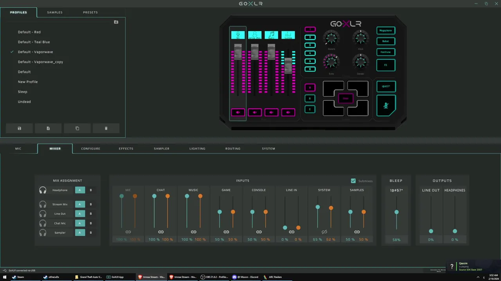The height and width of the screenshot is (281, 501).
Task: Click the link icon under the CHAT input
Action: pyautogui.click(x=161, y=232)
